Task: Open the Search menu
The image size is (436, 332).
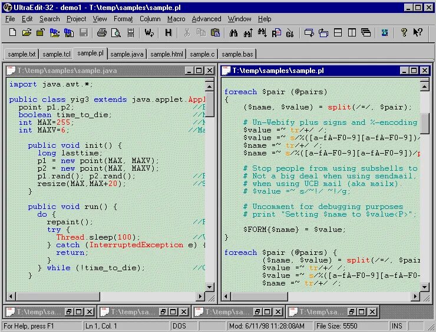Action: pyautogui.click(x=49, y=19)
